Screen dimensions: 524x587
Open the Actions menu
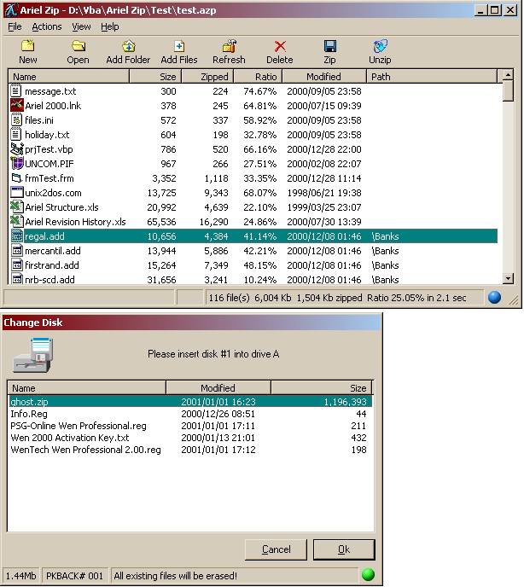coord(46,26)
